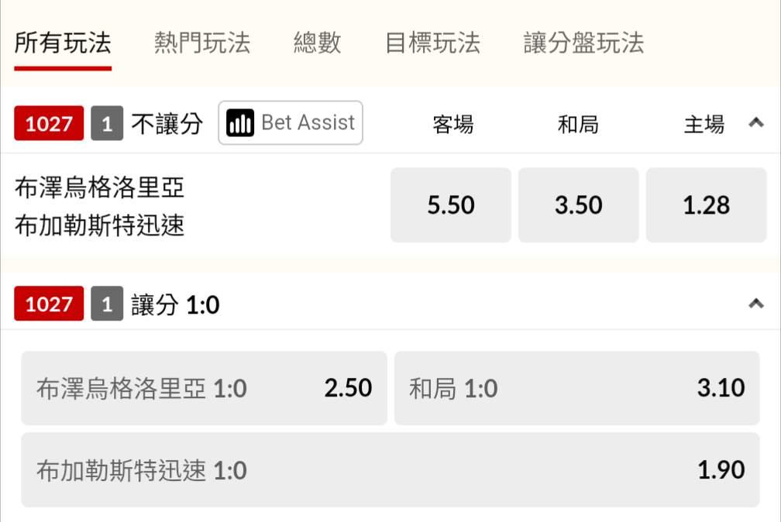
Task: Switch to 所有玩法 tab
Action: tap(63, 43)
